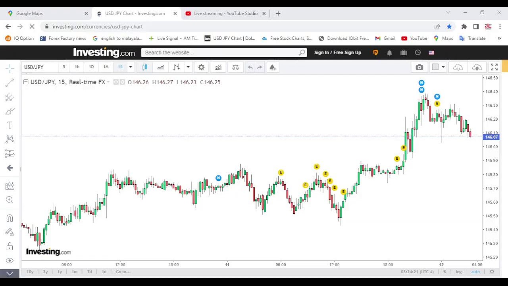This screenshot has width=508, height=286.
Task: Toggle log scale mode
Action: [459, 272]
